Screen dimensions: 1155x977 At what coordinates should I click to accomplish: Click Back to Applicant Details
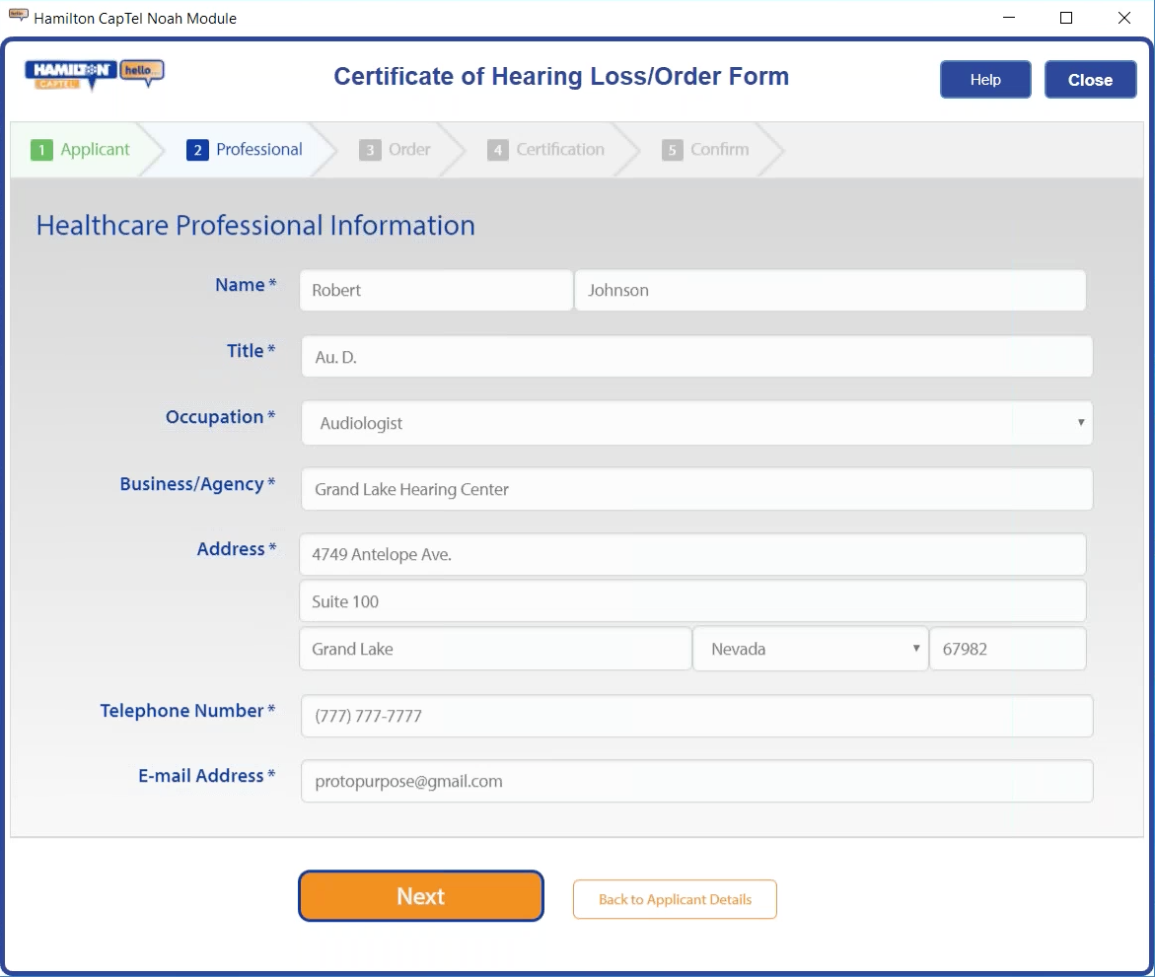[675, 899]
